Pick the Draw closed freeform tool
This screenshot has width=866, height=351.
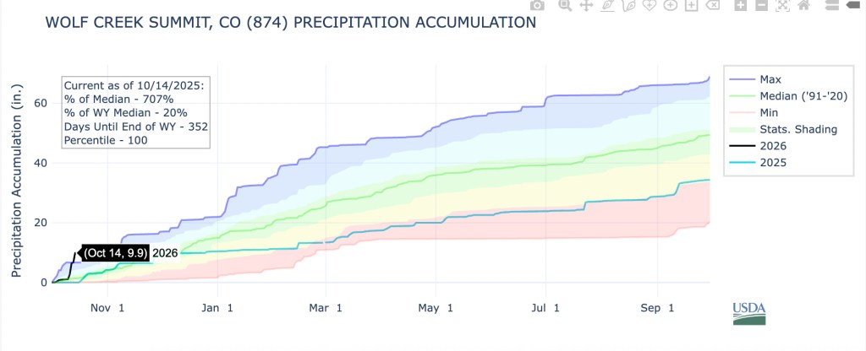[x=649, y=6]
